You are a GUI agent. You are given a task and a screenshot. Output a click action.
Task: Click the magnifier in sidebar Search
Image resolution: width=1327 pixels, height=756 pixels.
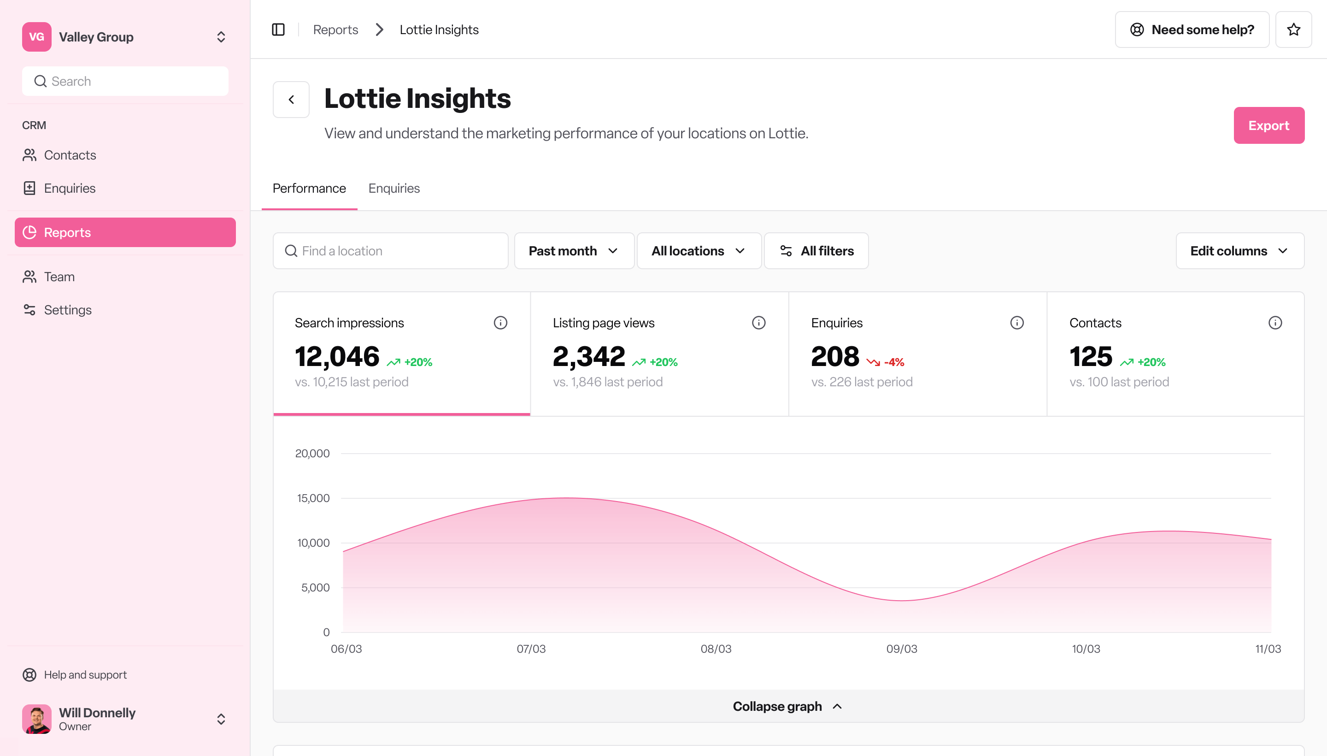(41, 82)
